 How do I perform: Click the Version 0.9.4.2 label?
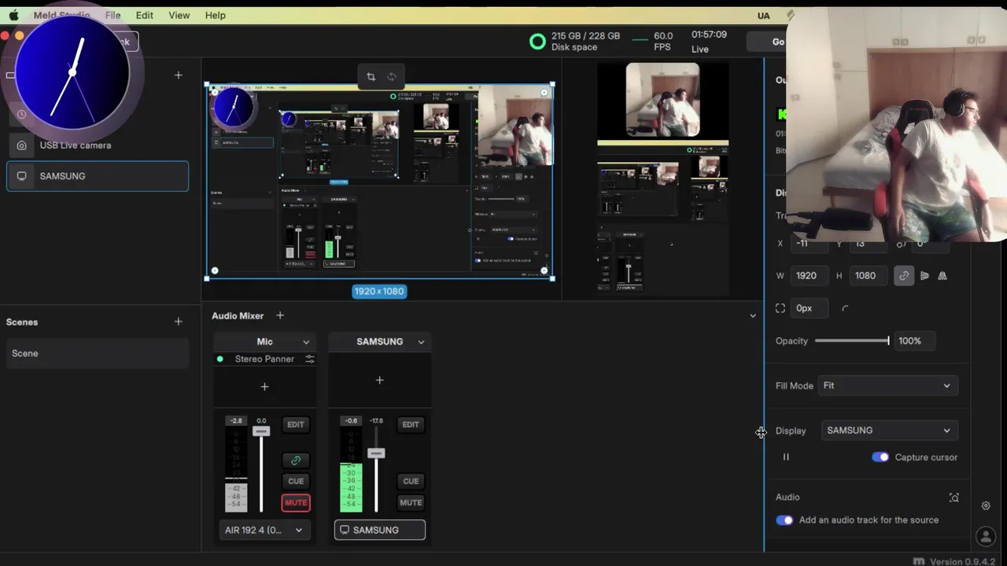point(962,561)
